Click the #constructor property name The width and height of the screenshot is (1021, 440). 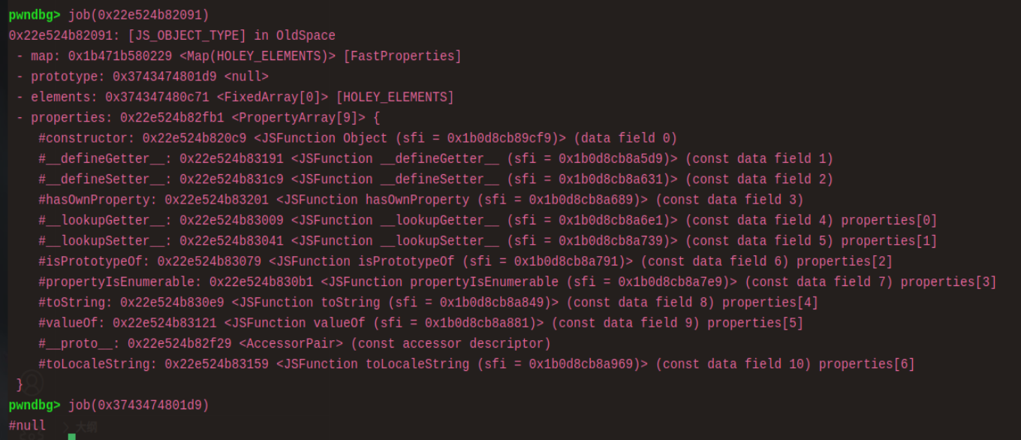coord(86,138)
